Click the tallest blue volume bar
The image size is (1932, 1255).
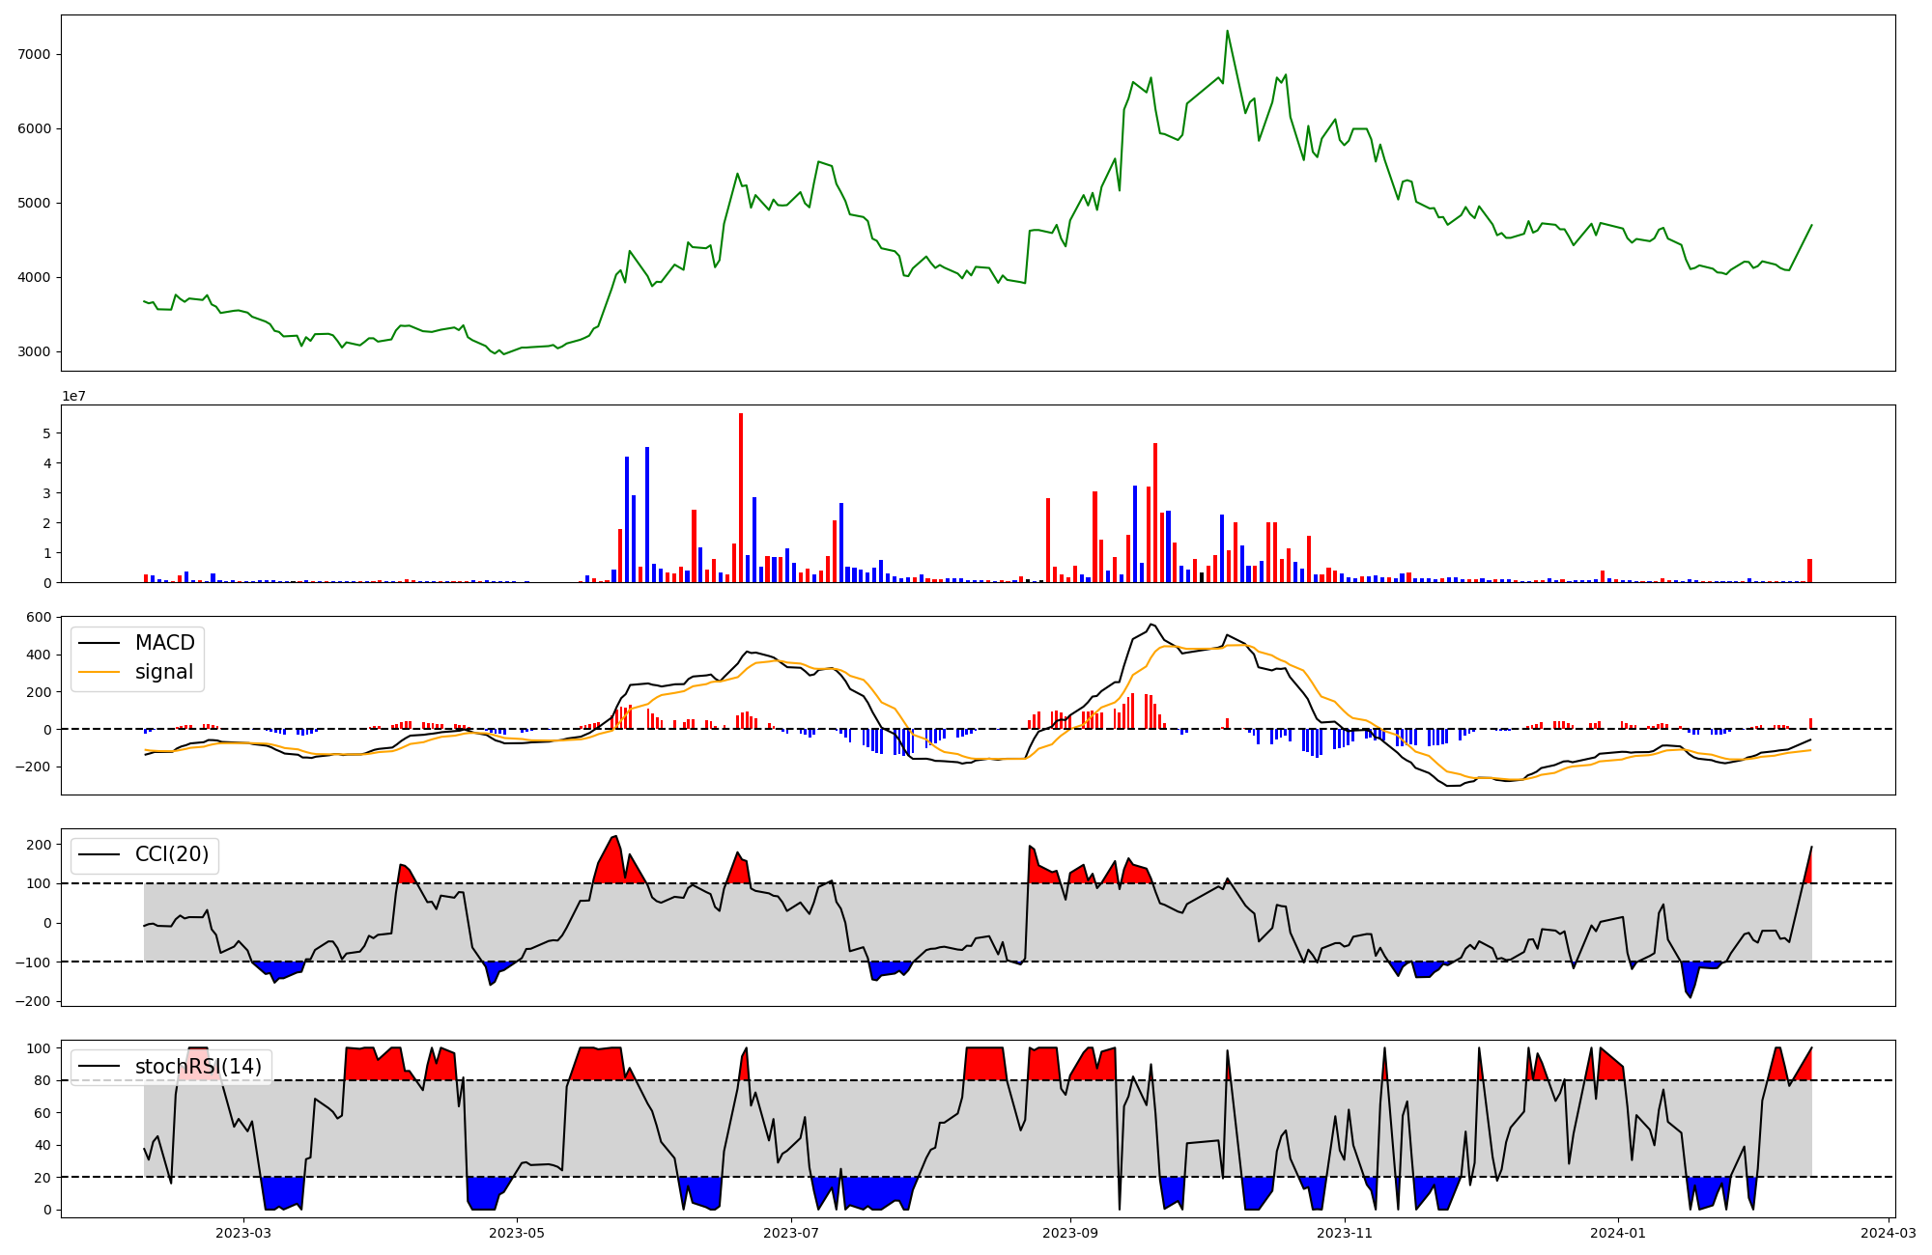[x=647, y=515]
